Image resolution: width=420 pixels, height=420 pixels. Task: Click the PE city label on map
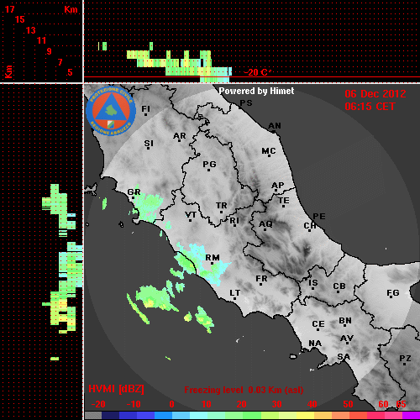point(319,217)
